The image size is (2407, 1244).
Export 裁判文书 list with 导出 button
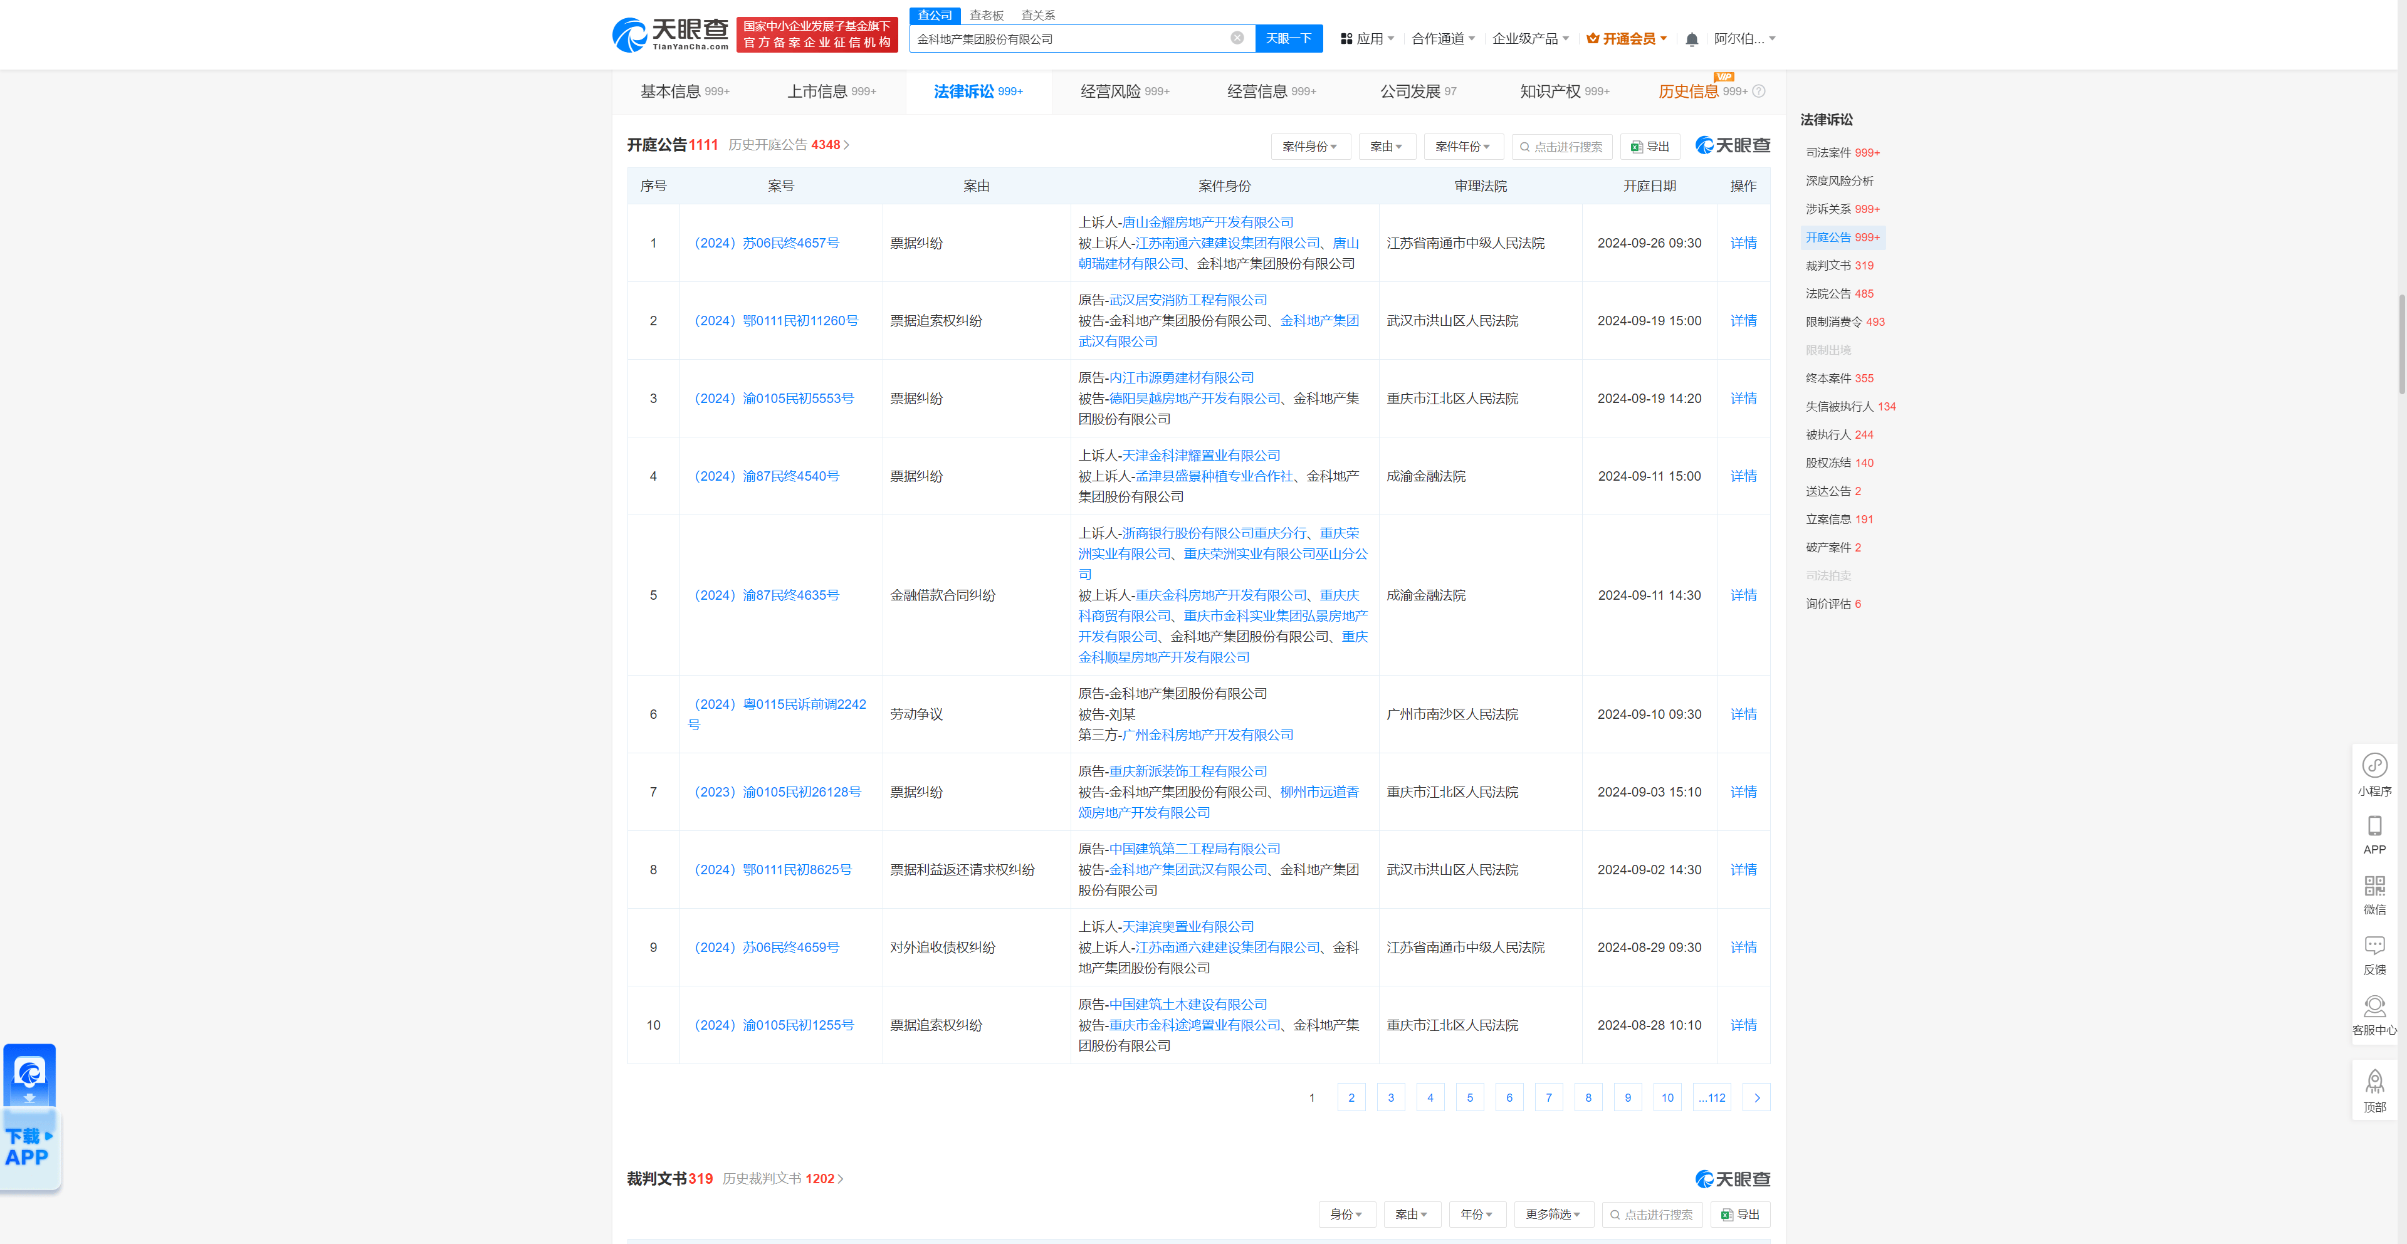1741,1214
